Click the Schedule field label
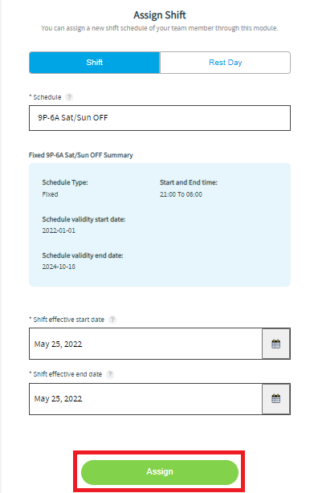The width and height of the screenshot is (314, 493). (x=47, y=97)
